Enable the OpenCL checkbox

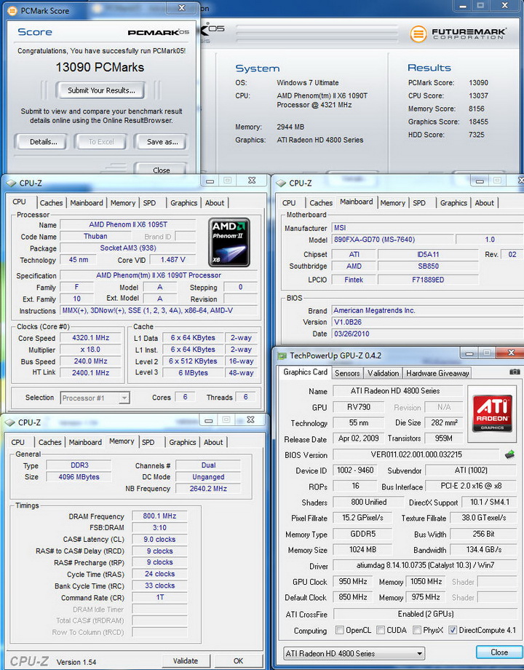click(x=340, y=630)
